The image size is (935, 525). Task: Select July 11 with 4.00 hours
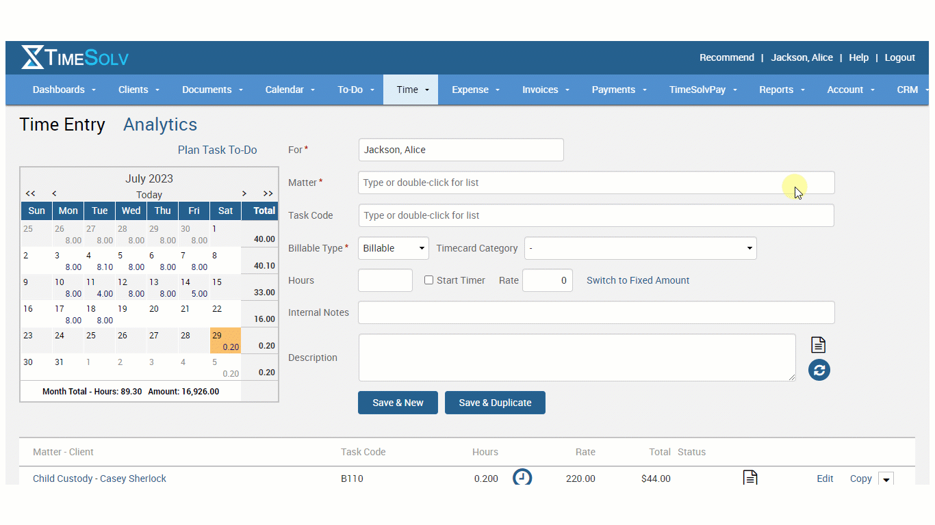(x=99, y=287)
